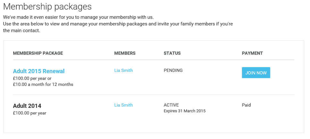This screenshot has height=139, width=310.
Task: Click the JOIN NOW button
Action: pos(256,73)
